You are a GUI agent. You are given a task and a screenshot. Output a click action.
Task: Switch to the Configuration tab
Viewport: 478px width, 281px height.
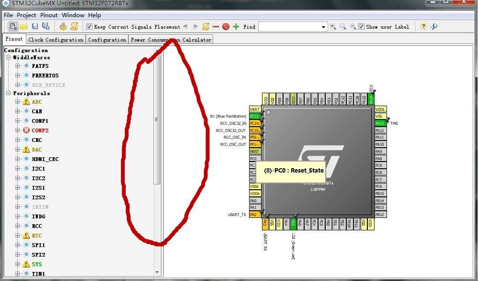(107, 40)
